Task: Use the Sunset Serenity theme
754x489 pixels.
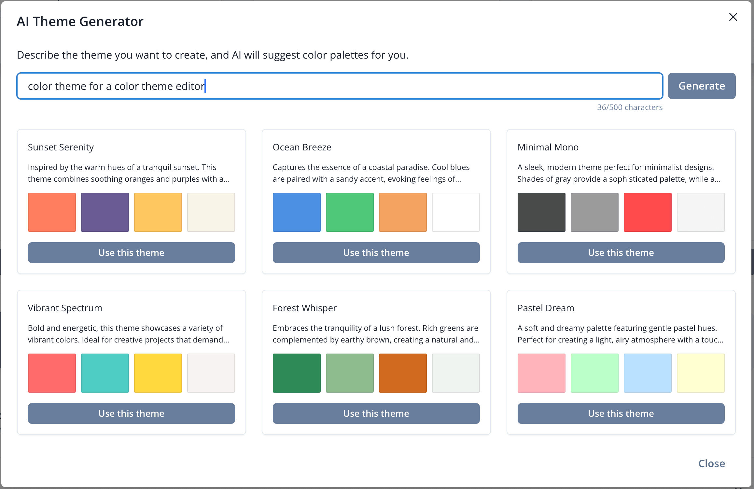Action: [131, 253]
